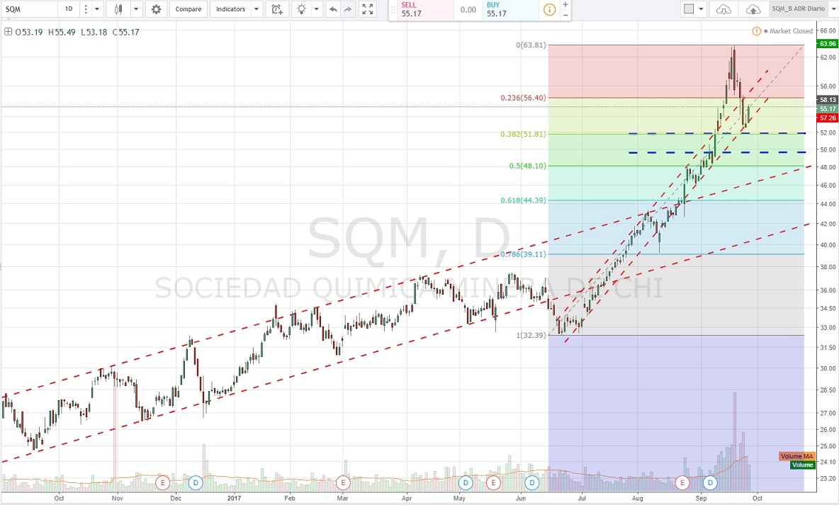Viewport: 839px width, 505px height.
Task: Click the SQM symbol search field
Action: (x=29, y=9)
